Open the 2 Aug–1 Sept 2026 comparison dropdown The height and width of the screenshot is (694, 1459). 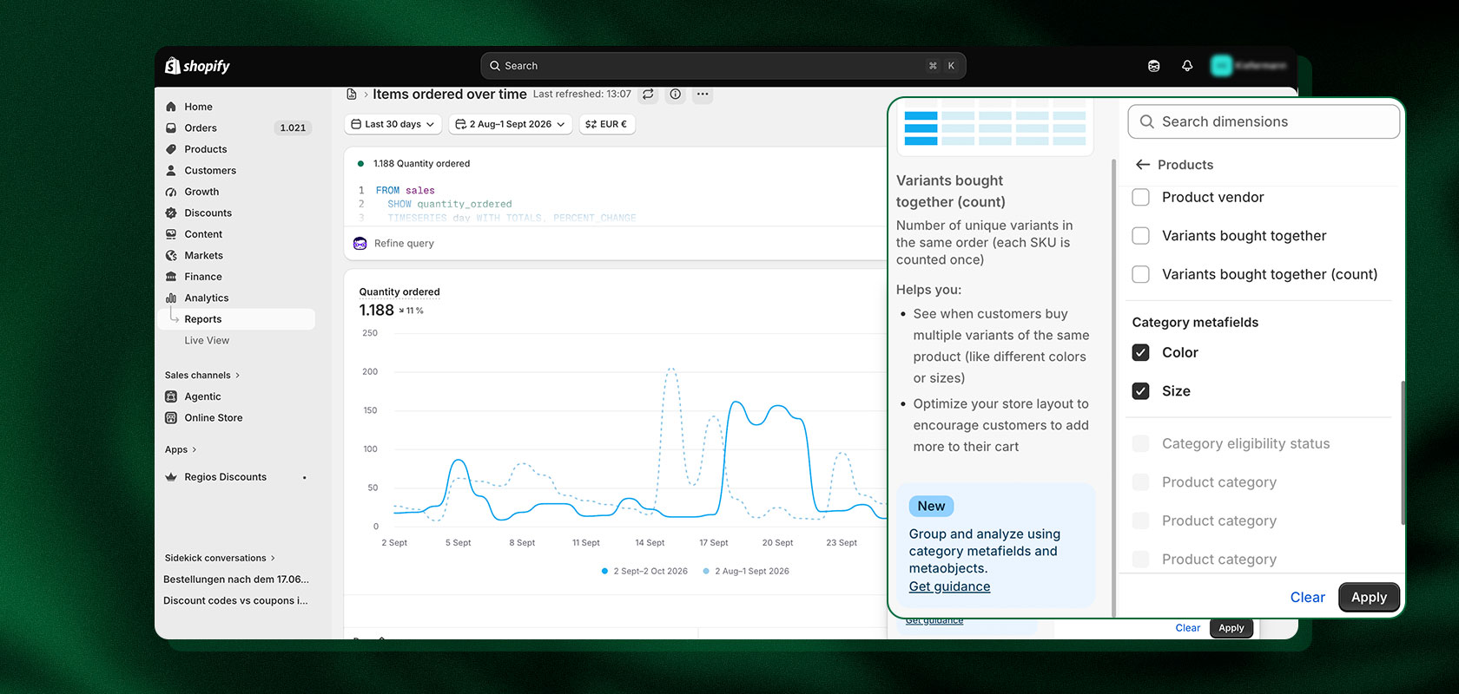(x=511, y=124)
